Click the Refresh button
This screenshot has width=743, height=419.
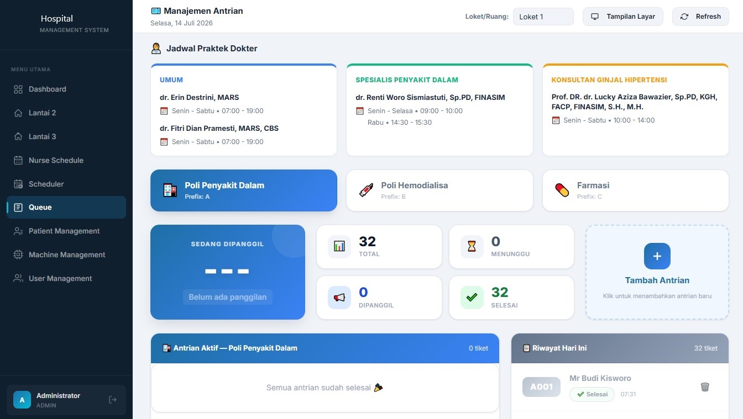tap(700, 17)
